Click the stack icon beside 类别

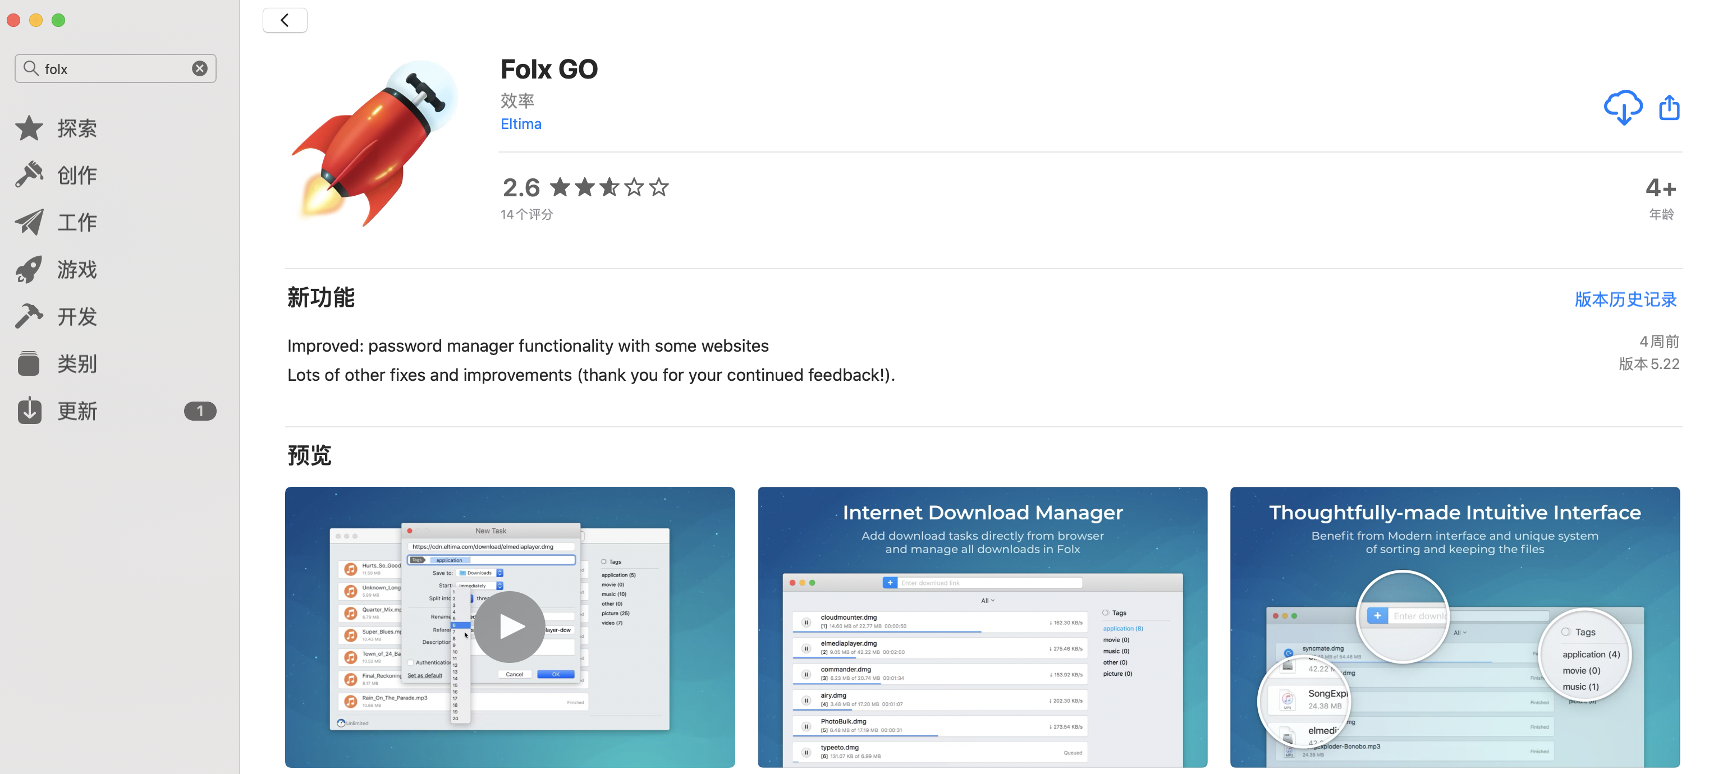(29, 363)
